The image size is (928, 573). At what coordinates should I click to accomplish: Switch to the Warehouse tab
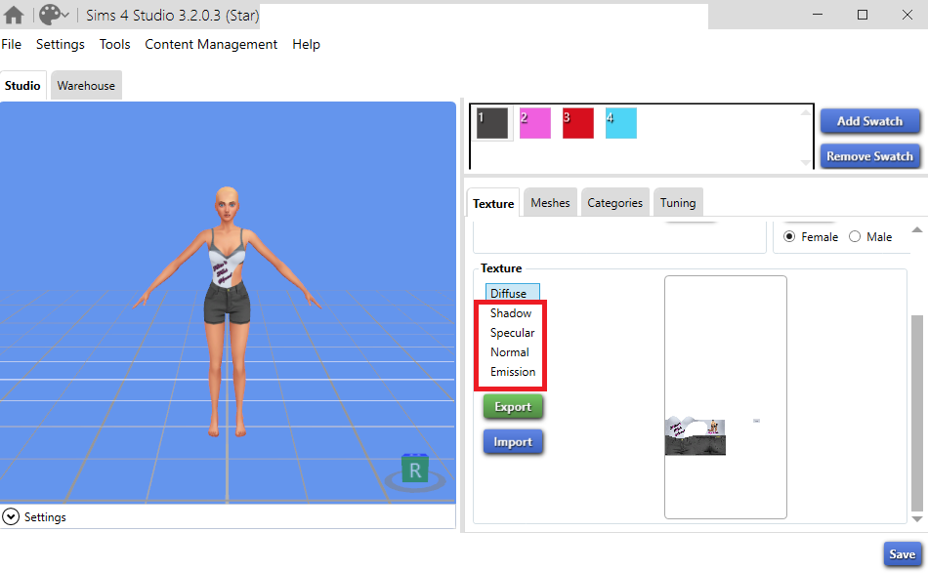coord(86,85)
